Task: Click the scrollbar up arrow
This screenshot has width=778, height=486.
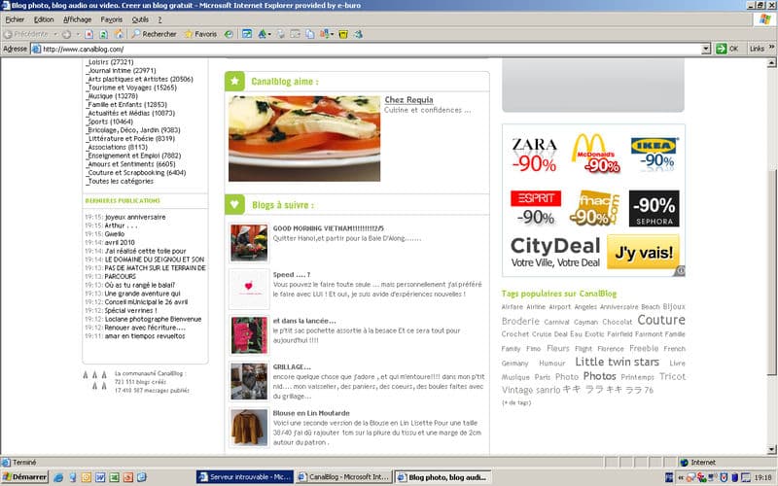Action: [x=771, y=63]
